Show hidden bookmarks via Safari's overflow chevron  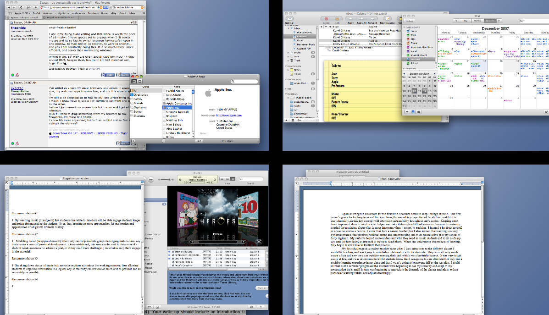tap(144, 13)
